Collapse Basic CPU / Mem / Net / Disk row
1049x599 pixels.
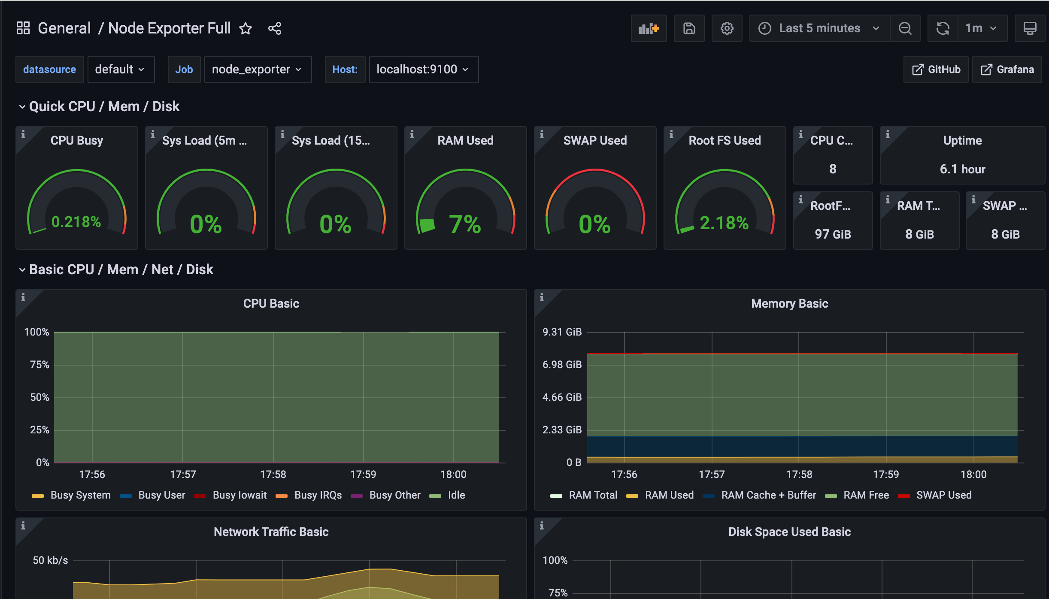[121, 269]
